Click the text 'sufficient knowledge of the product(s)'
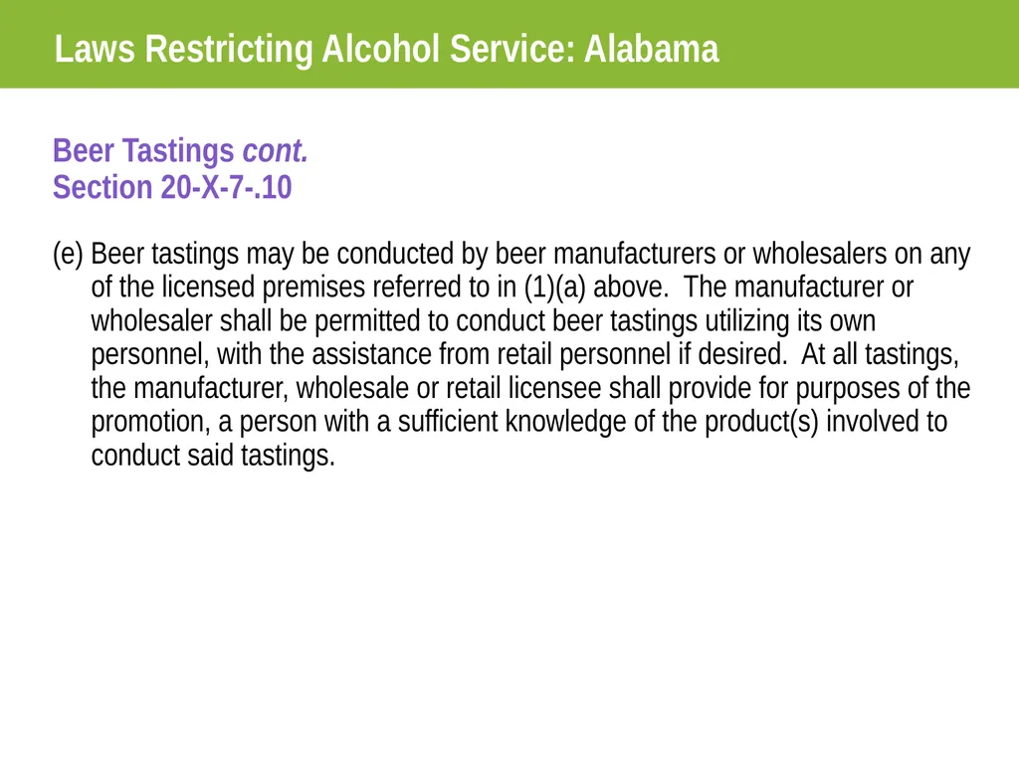1019x764 pixels. [608, 422]
